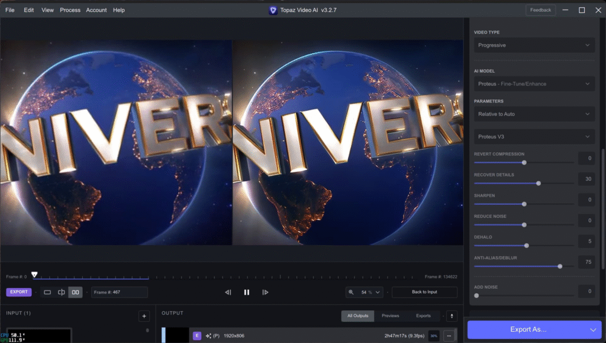Open the Video Type dropdown

[534, 45]
